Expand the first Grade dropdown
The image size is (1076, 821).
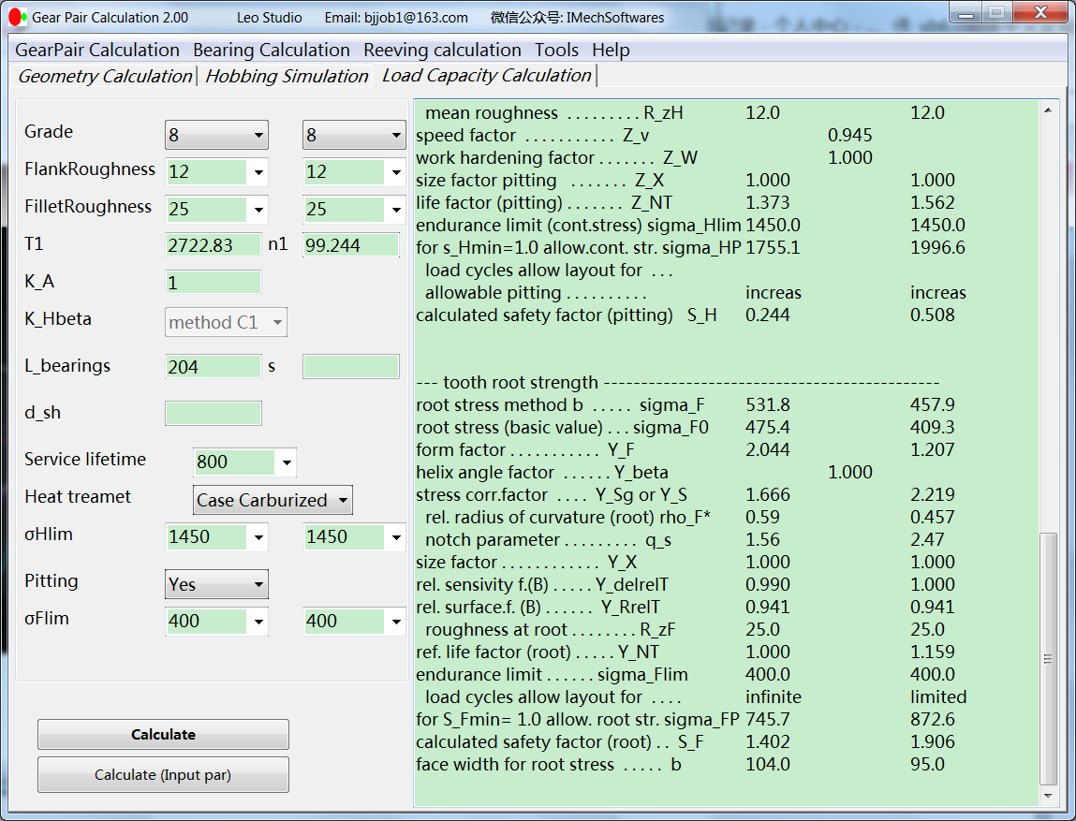(258, 135)
